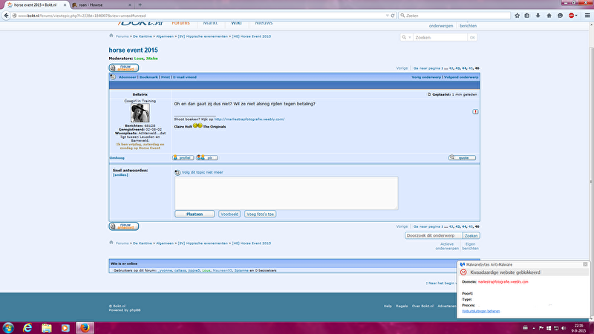This screenshot has width=594, height=334.
Task: Click the 'Voorbeeld' preview button
Action: (229, 214)
